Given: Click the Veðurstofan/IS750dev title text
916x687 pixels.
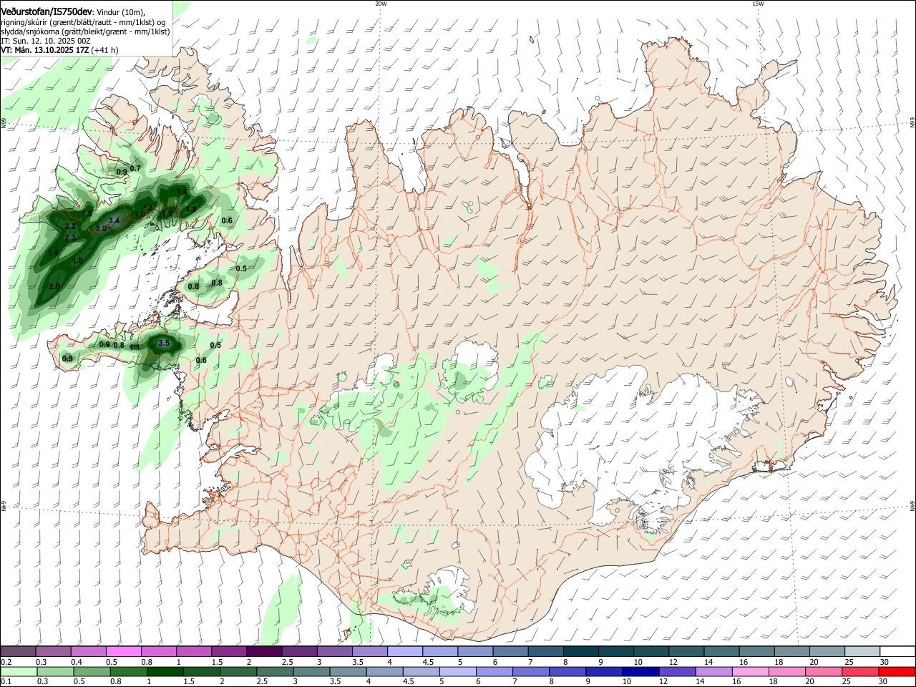Looking at the screenshot, I should 47,12.
